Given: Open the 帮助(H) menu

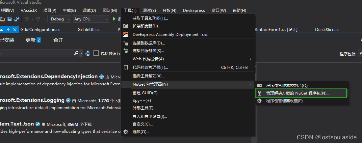Looking at the screenshot, I should tap(239, 11).
